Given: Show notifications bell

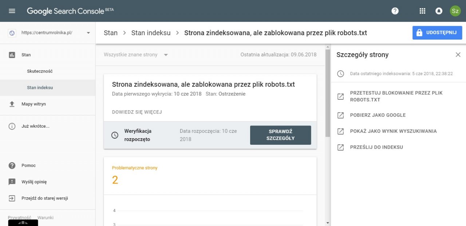Looking at the screenshot, I should 439,11.
